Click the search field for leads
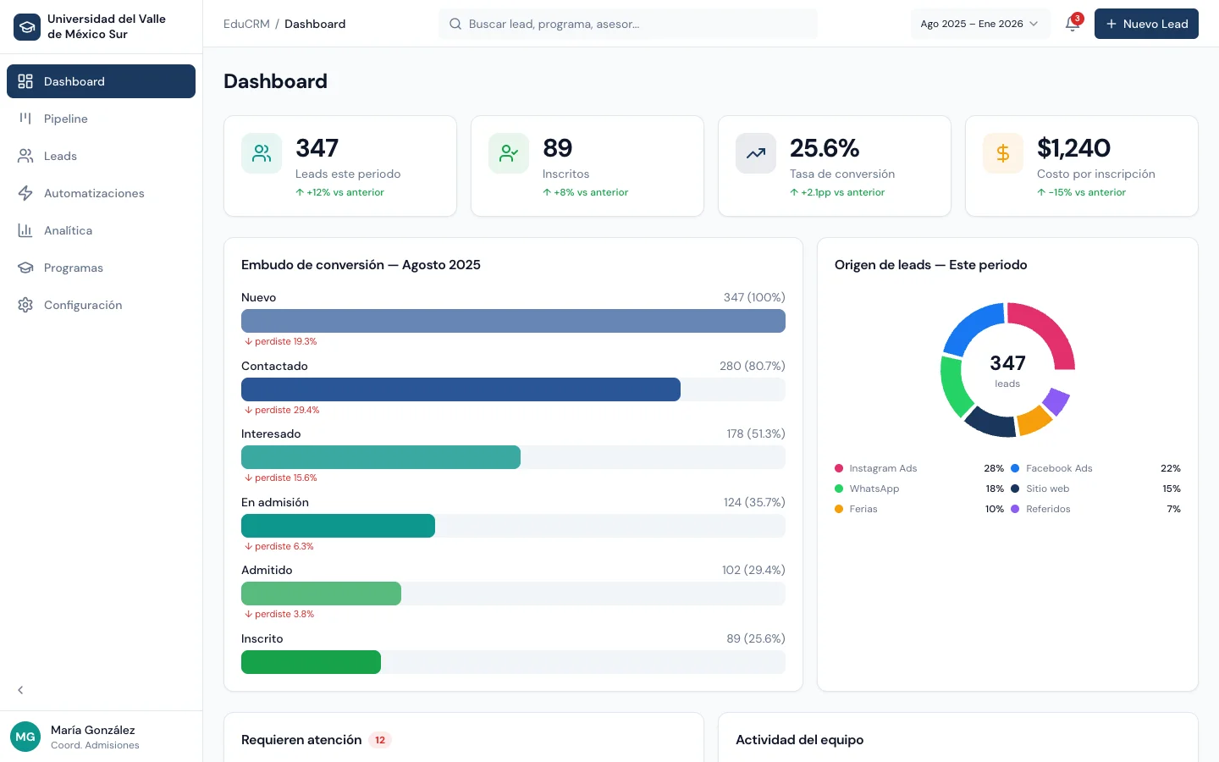The height and width of the screenshot is (762, 1219). pyautogui.click(x=627, y=24)
